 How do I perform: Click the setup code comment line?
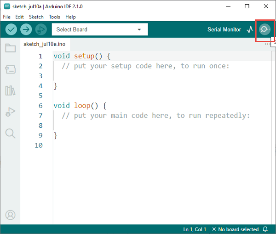coord(145,66)
